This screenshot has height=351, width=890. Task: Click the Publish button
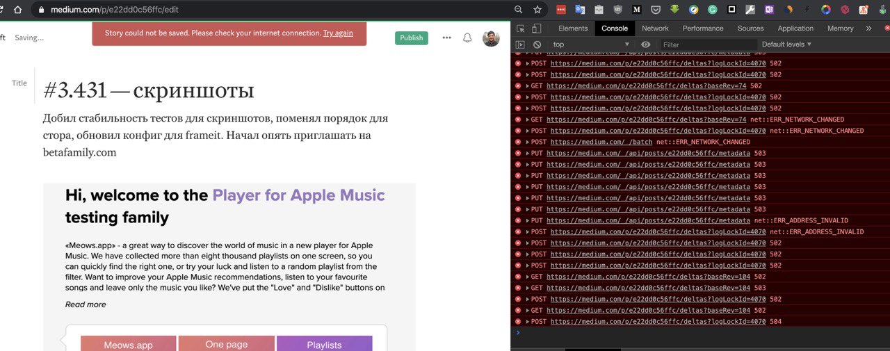(412, 38)
